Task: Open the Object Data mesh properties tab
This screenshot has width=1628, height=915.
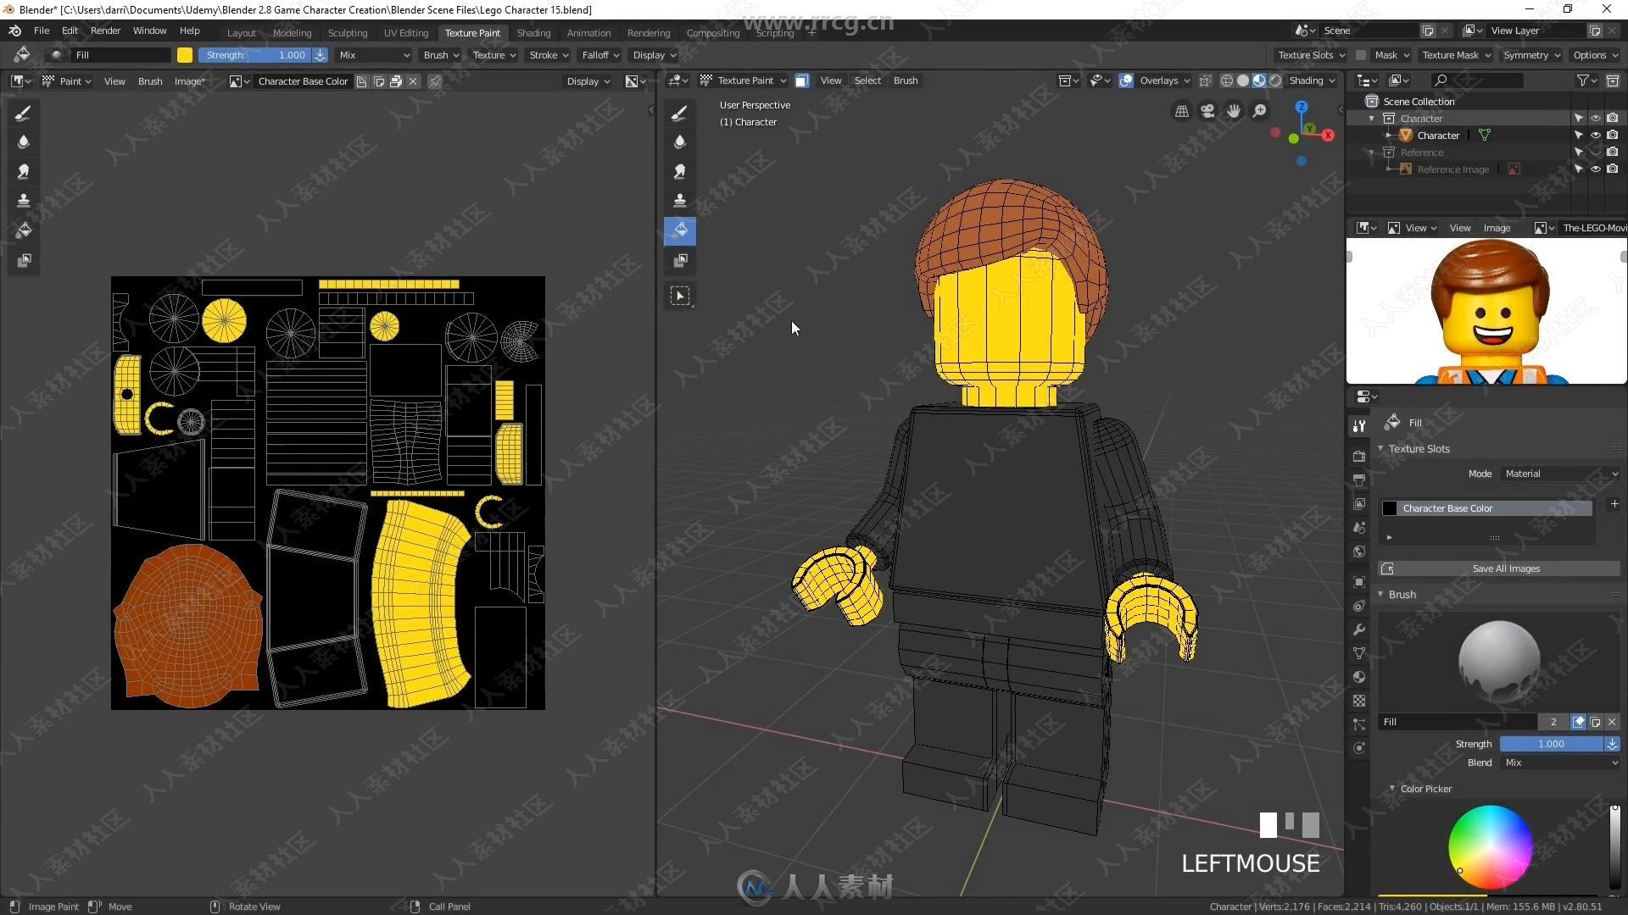Action: [x=1359, y=653]
